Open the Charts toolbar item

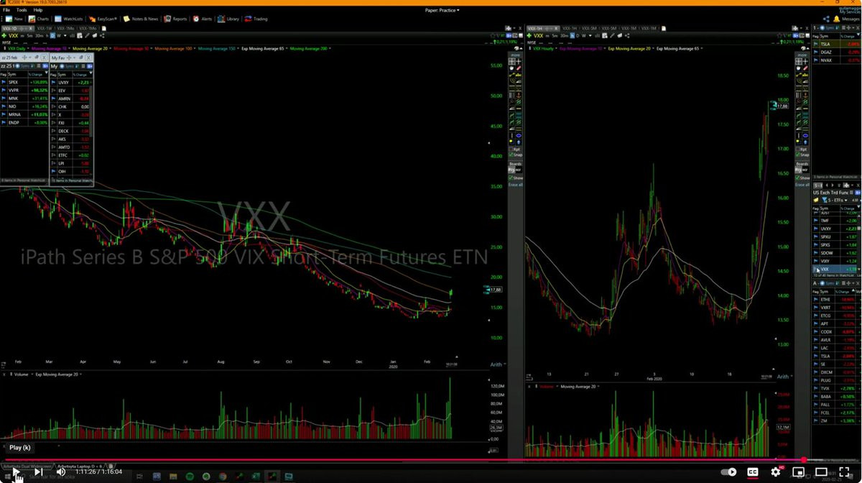[x=39, y=19]
